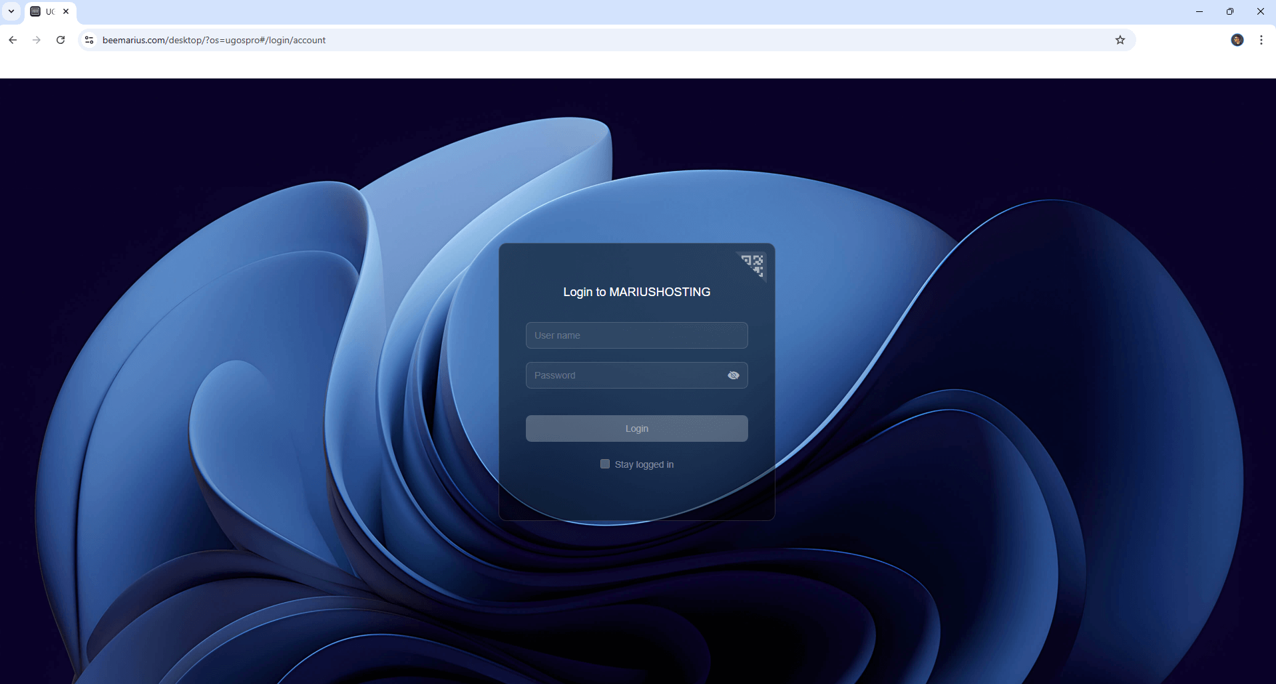Viewport: 1276px width, 684px height.
Task: Go forward to the next page
Action: coord(37,40)
